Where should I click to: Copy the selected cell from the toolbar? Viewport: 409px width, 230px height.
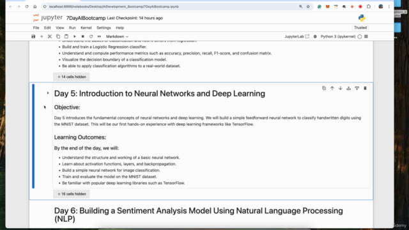(58, 36)
